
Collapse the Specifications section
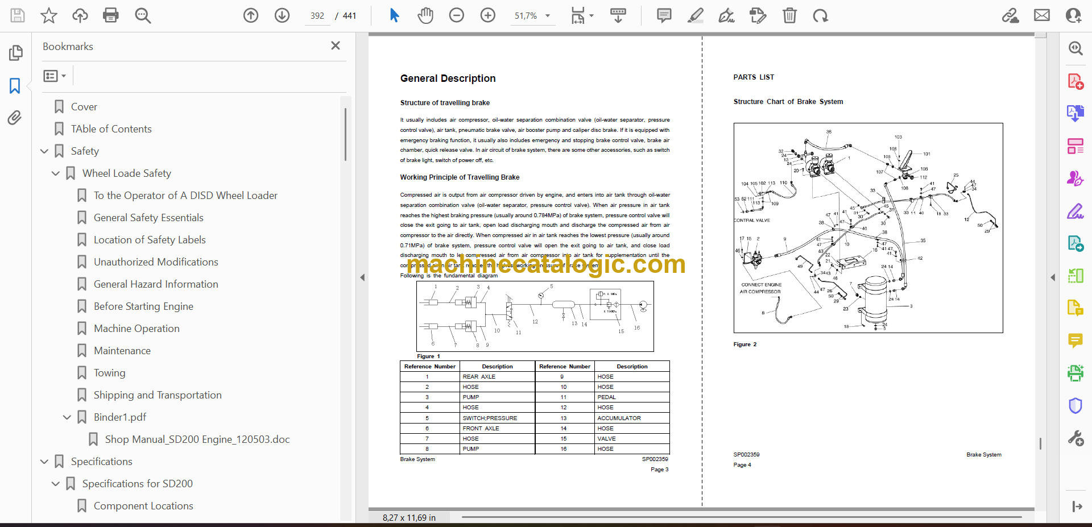click(x=44, y=462)
